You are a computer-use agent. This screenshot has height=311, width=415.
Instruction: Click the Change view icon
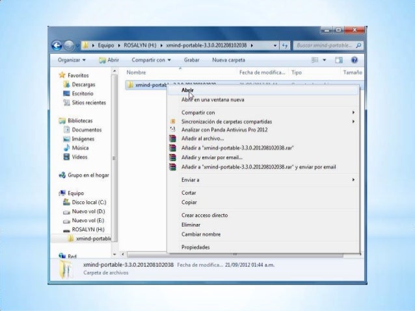coord(315,60)
